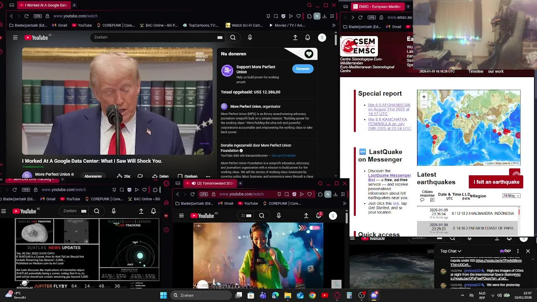
Task: Click the Doneren button
Action: 302,69
